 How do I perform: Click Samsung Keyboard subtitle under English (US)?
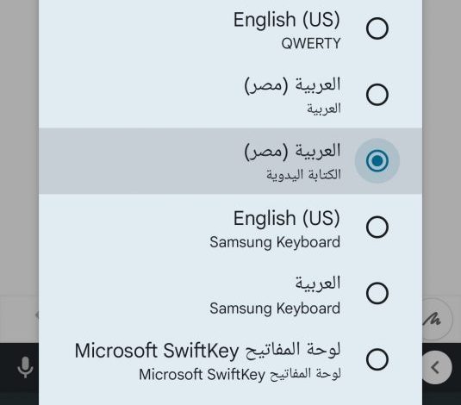275,242
